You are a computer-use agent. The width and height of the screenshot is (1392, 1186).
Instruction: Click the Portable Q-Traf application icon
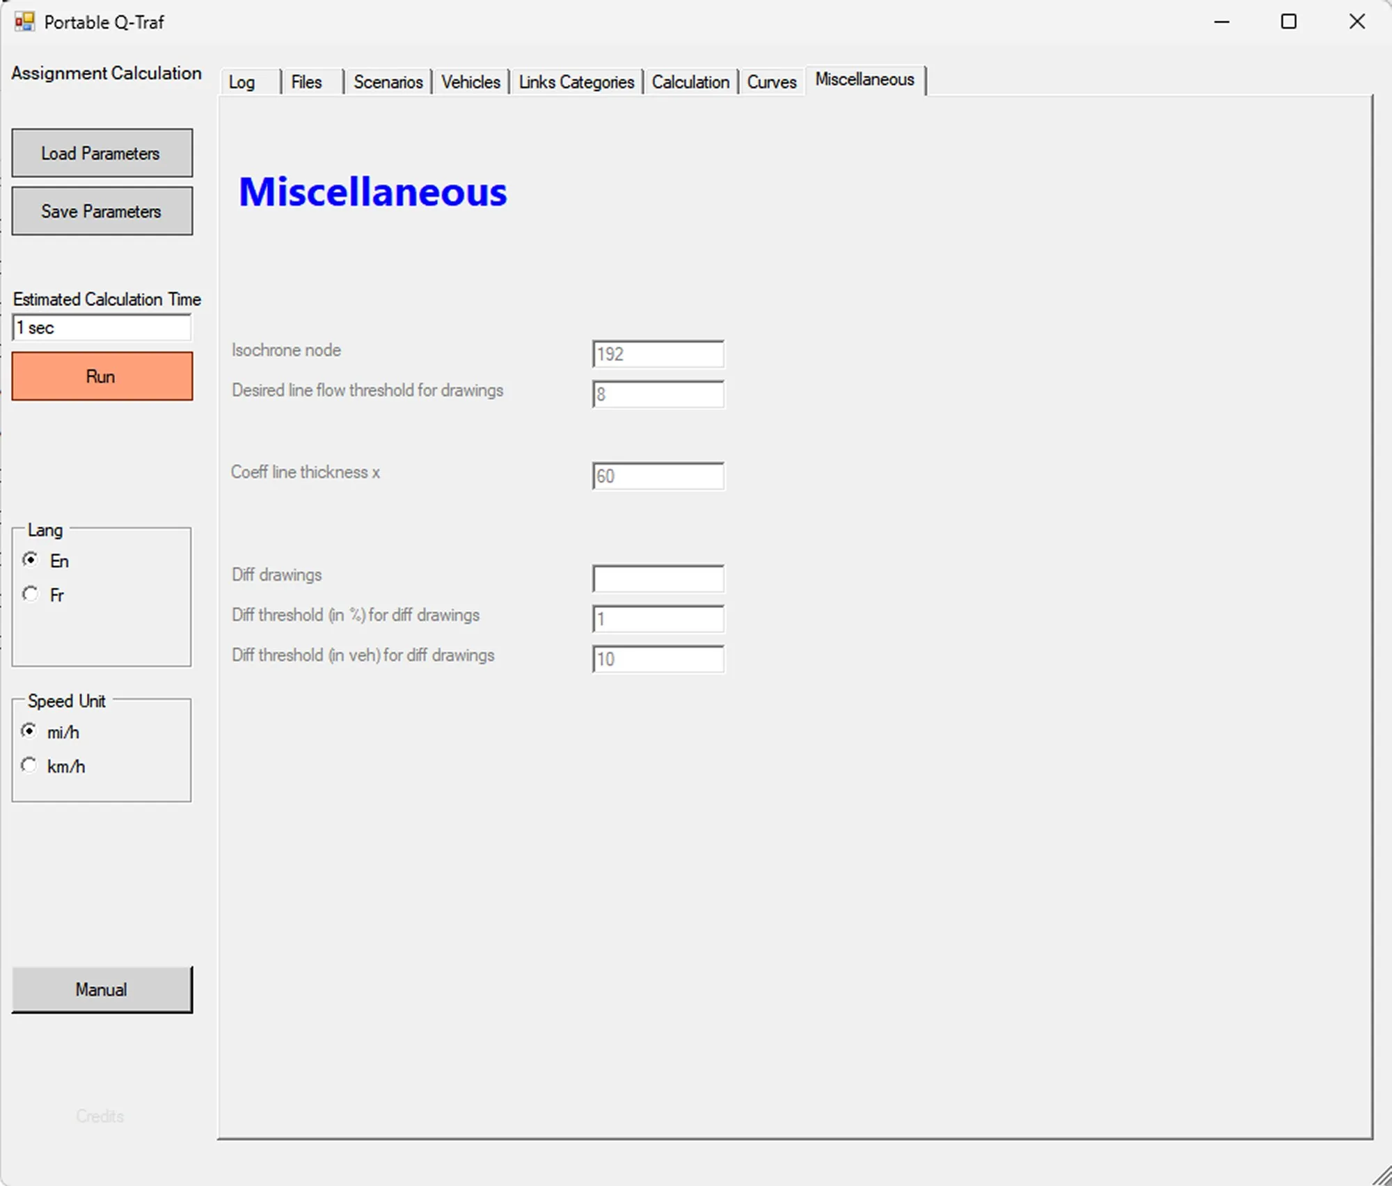coord(23,22)
